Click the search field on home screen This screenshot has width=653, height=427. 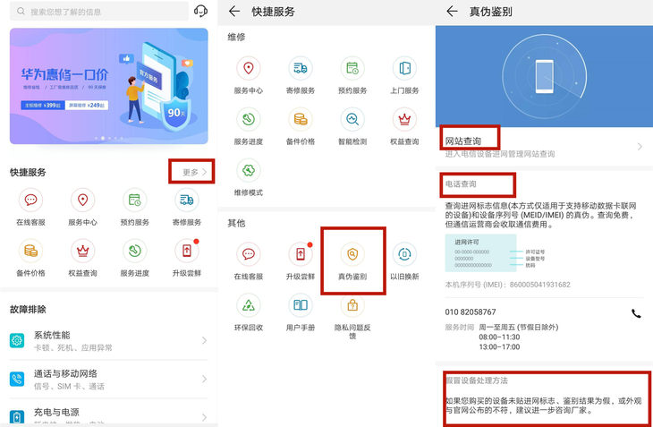tap(99, 12)
